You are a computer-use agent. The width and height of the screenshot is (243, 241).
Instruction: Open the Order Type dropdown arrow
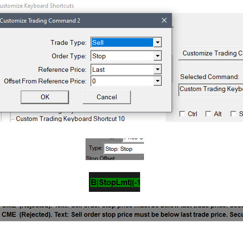(x=157, y=56)
